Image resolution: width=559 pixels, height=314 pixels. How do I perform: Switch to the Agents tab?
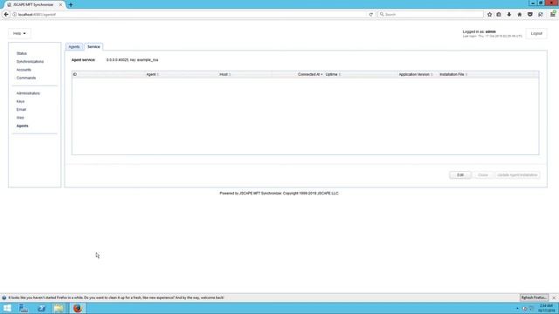[74, 46]
